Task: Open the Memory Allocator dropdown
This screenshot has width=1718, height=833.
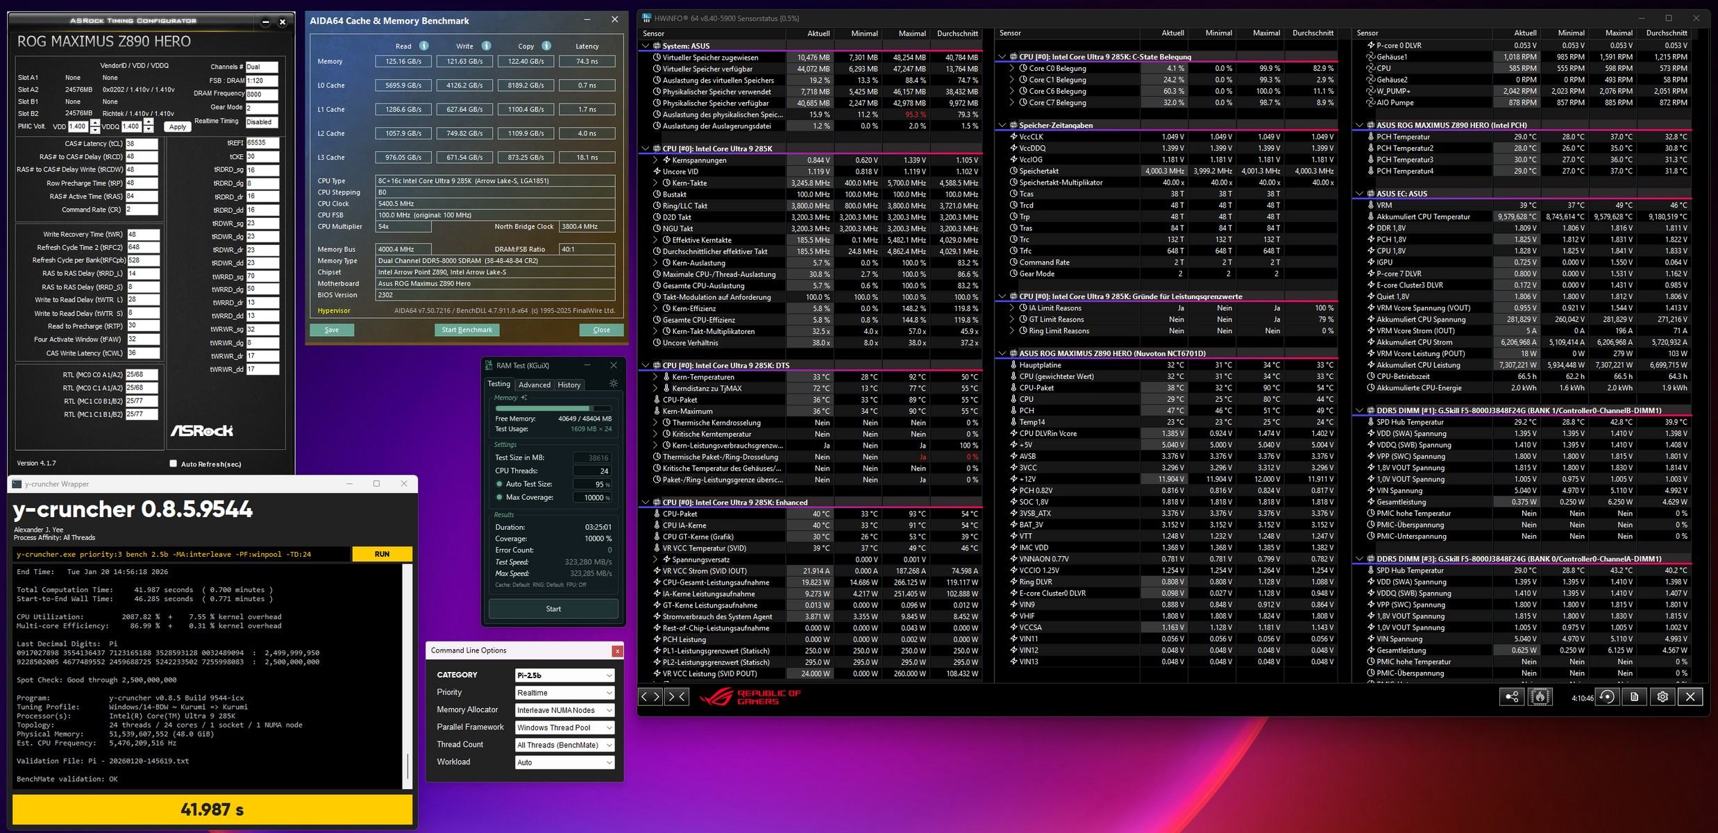Action: click(x=564, y=710)
